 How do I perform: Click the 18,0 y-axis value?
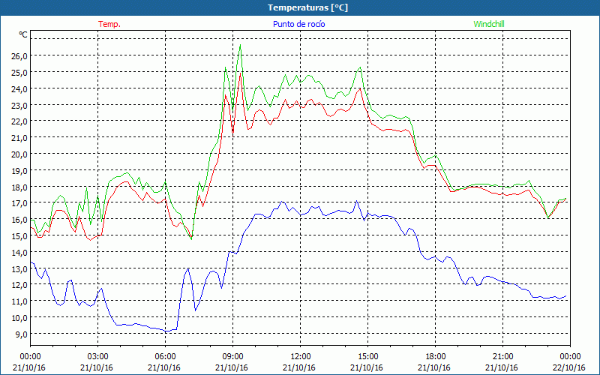[x=19, y=187]
